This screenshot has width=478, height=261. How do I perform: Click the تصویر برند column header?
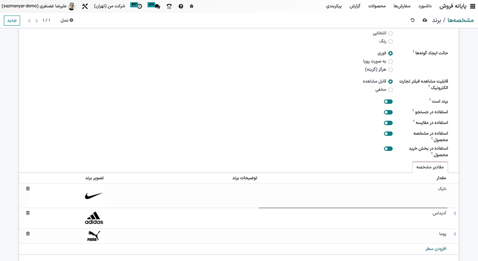coord(95,178)
